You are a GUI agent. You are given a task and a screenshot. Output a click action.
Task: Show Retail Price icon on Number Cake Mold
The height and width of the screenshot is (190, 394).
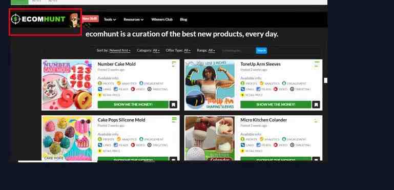coord(100,95)
